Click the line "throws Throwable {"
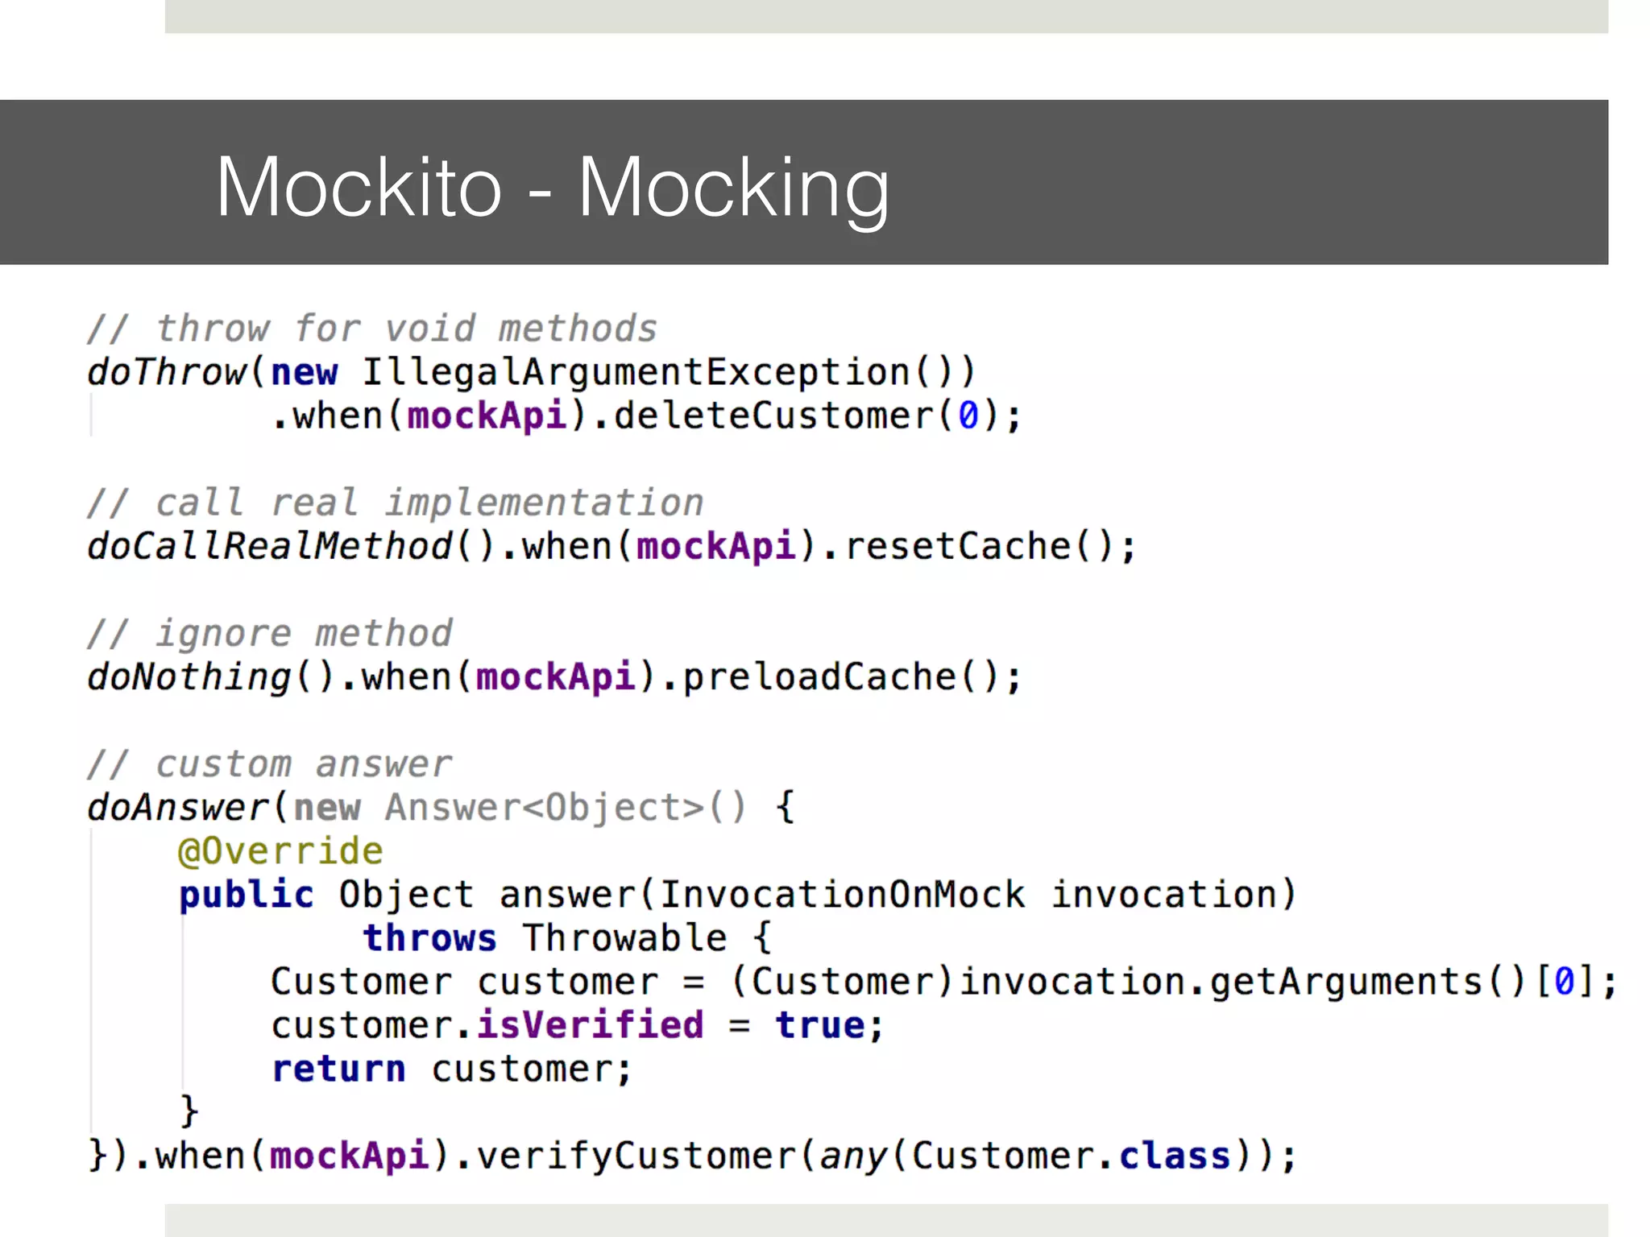The image size is (1650, 1237). coord(567,938)
